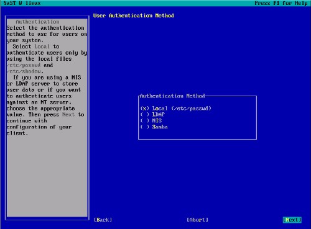Select the NIS radio option
311x229 pixels.
click(151, 121)
